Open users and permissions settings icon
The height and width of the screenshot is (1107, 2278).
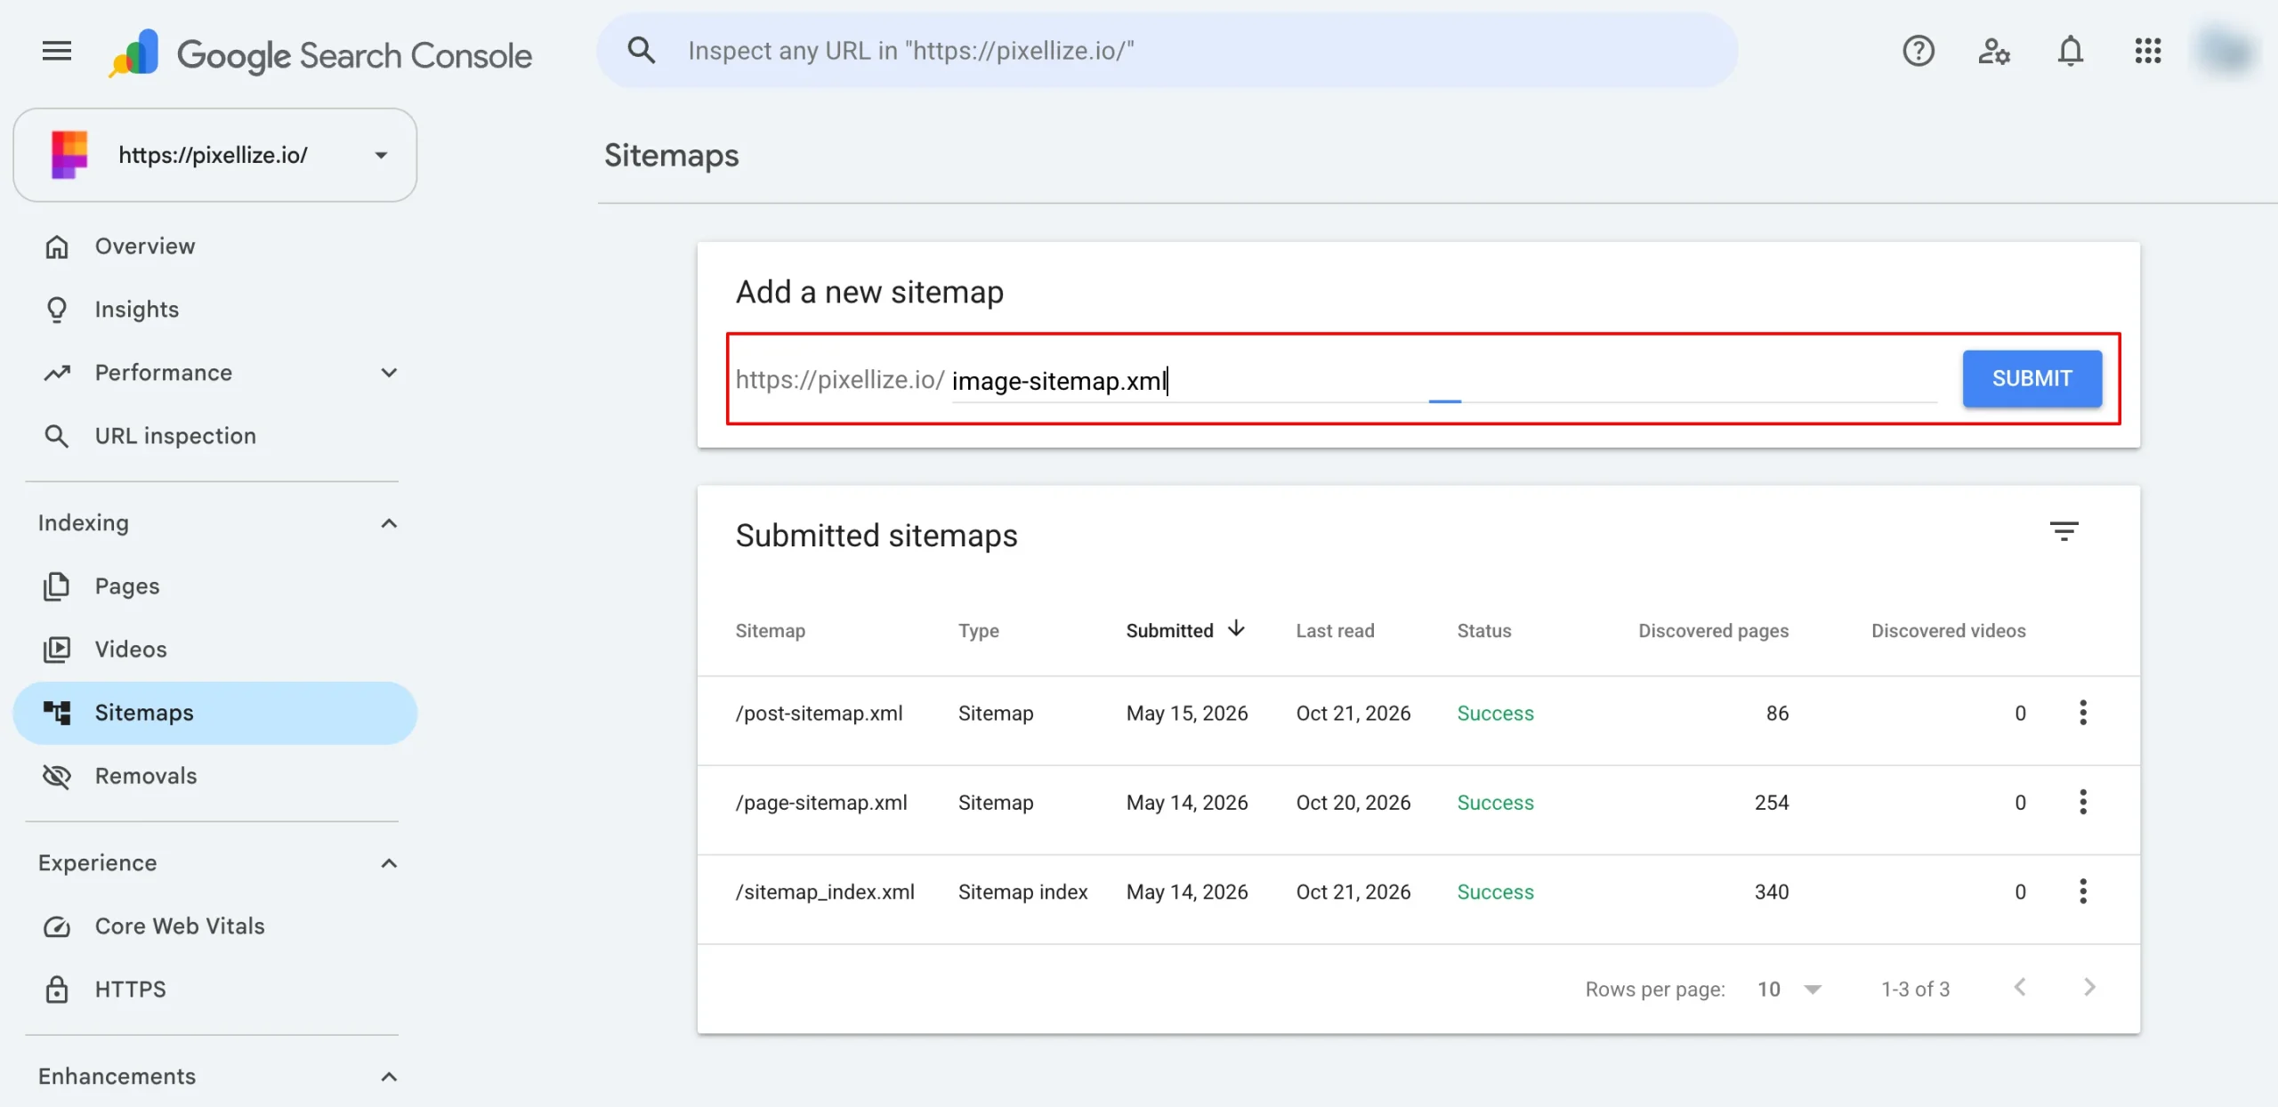[x=1994, y=51]
